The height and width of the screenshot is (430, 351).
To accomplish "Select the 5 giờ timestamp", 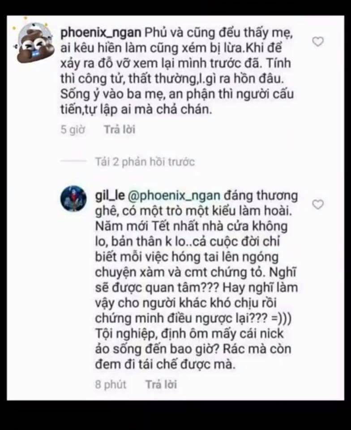I will pos(73,129).
